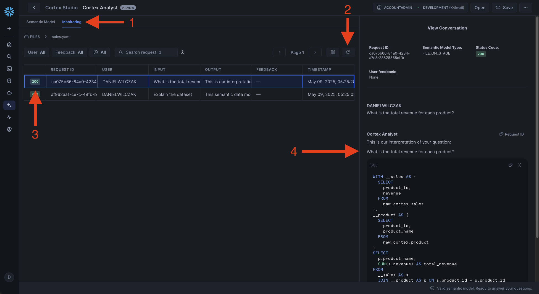The image size is (539, 294).
Task: Open the more options ellipsis menu
Action: 525,7
